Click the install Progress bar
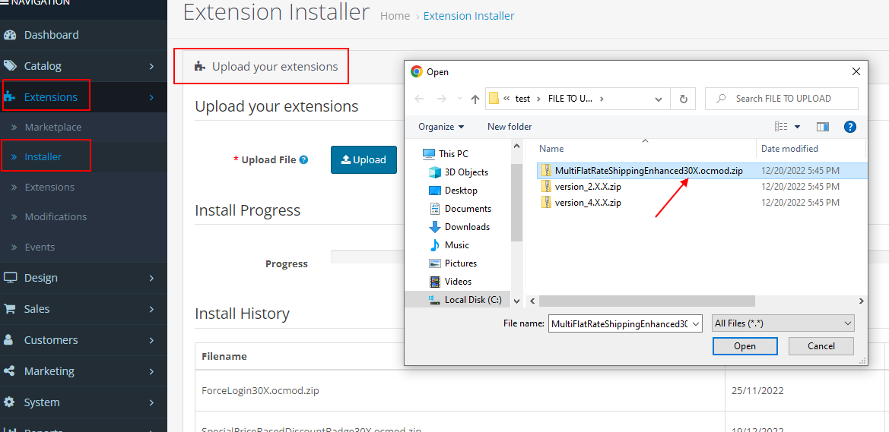The image size is (889, 432). 367,257
